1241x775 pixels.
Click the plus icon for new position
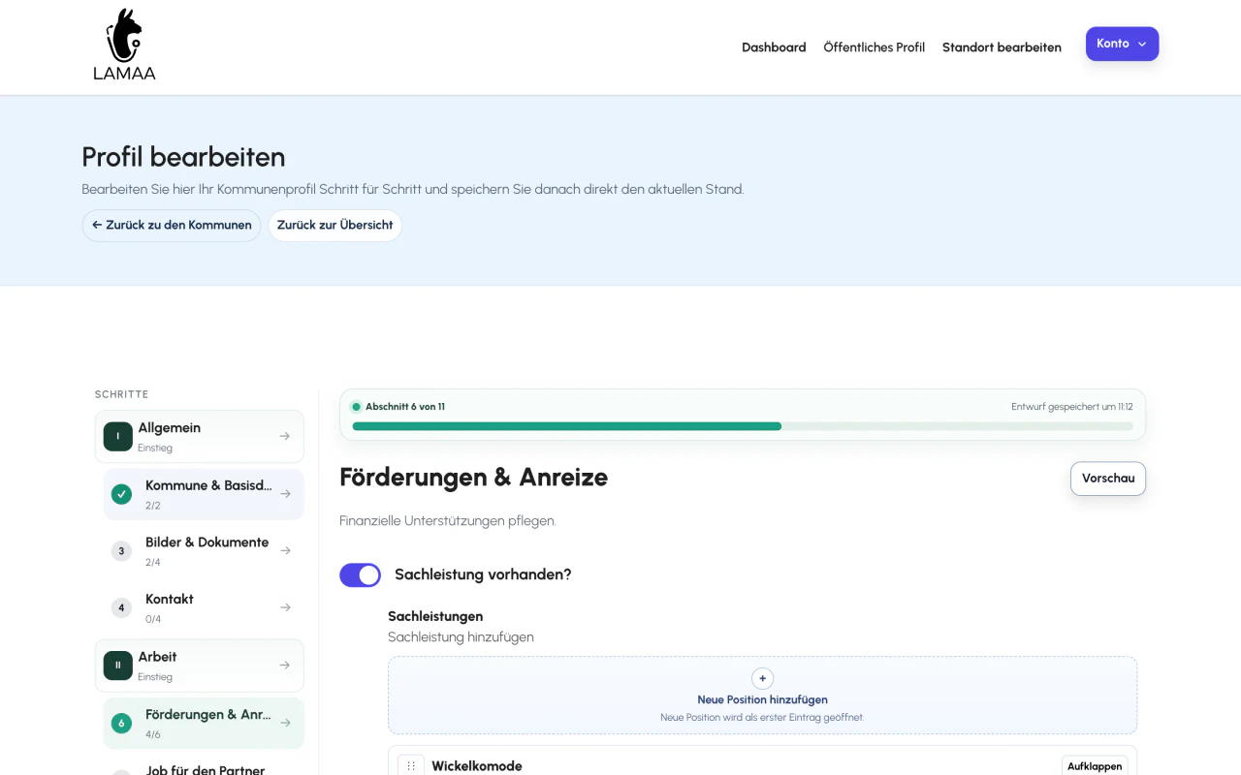(762, 678)
